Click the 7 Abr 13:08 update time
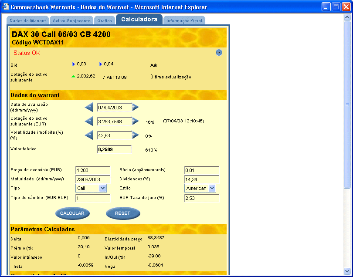The image size is (353, 277). click(x=115, y=77)
